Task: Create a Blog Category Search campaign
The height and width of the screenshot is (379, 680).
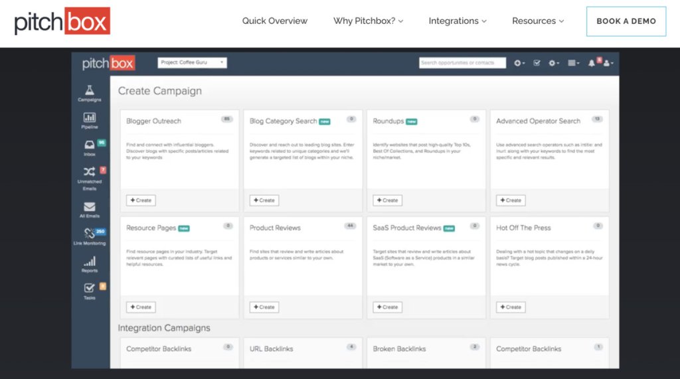Action: 264,200
